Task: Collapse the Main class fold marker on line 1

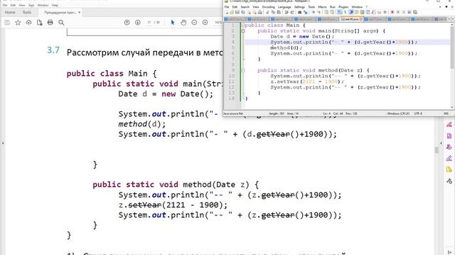Action: coord(243,25)
